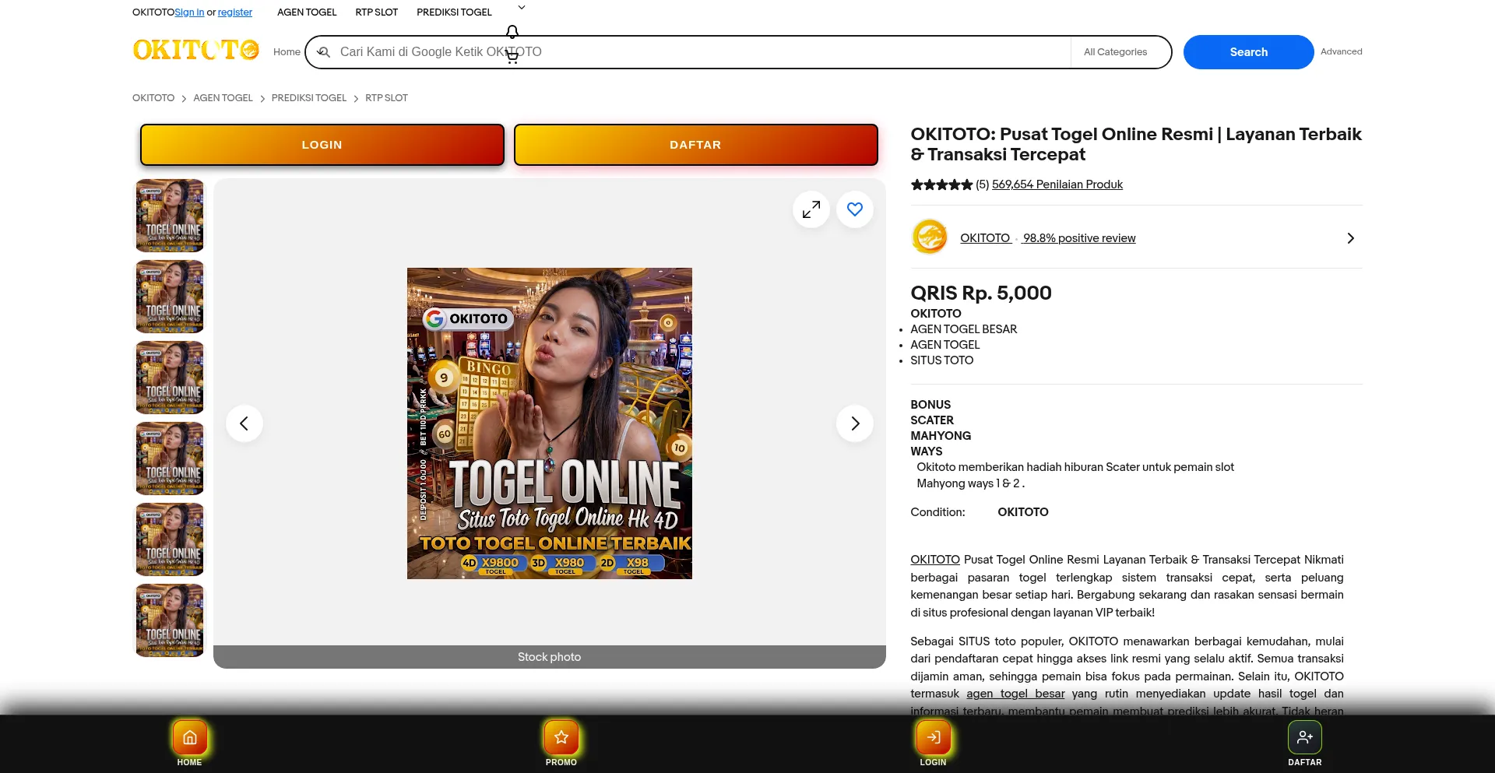The image size is (1495, 773).
Task: Click the AGEN TOGEL BESAR bullet text
Action: coord(964,329)
